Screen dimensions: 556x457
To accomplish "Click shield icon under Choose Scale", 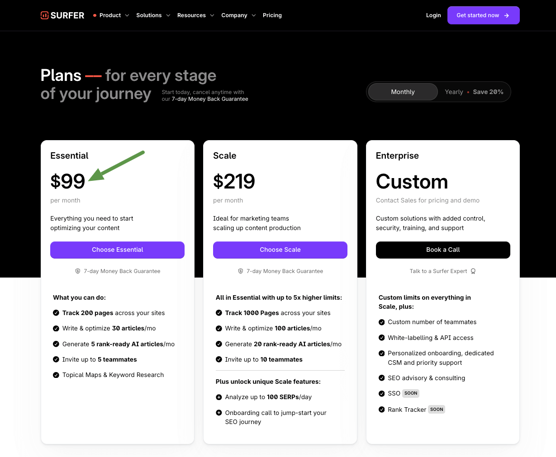I will (241, 271).
